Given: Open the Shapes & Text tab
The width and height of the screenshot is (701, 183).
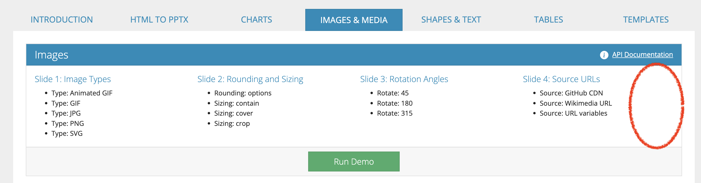Looking at the screenshot, I should coord(451,20).
